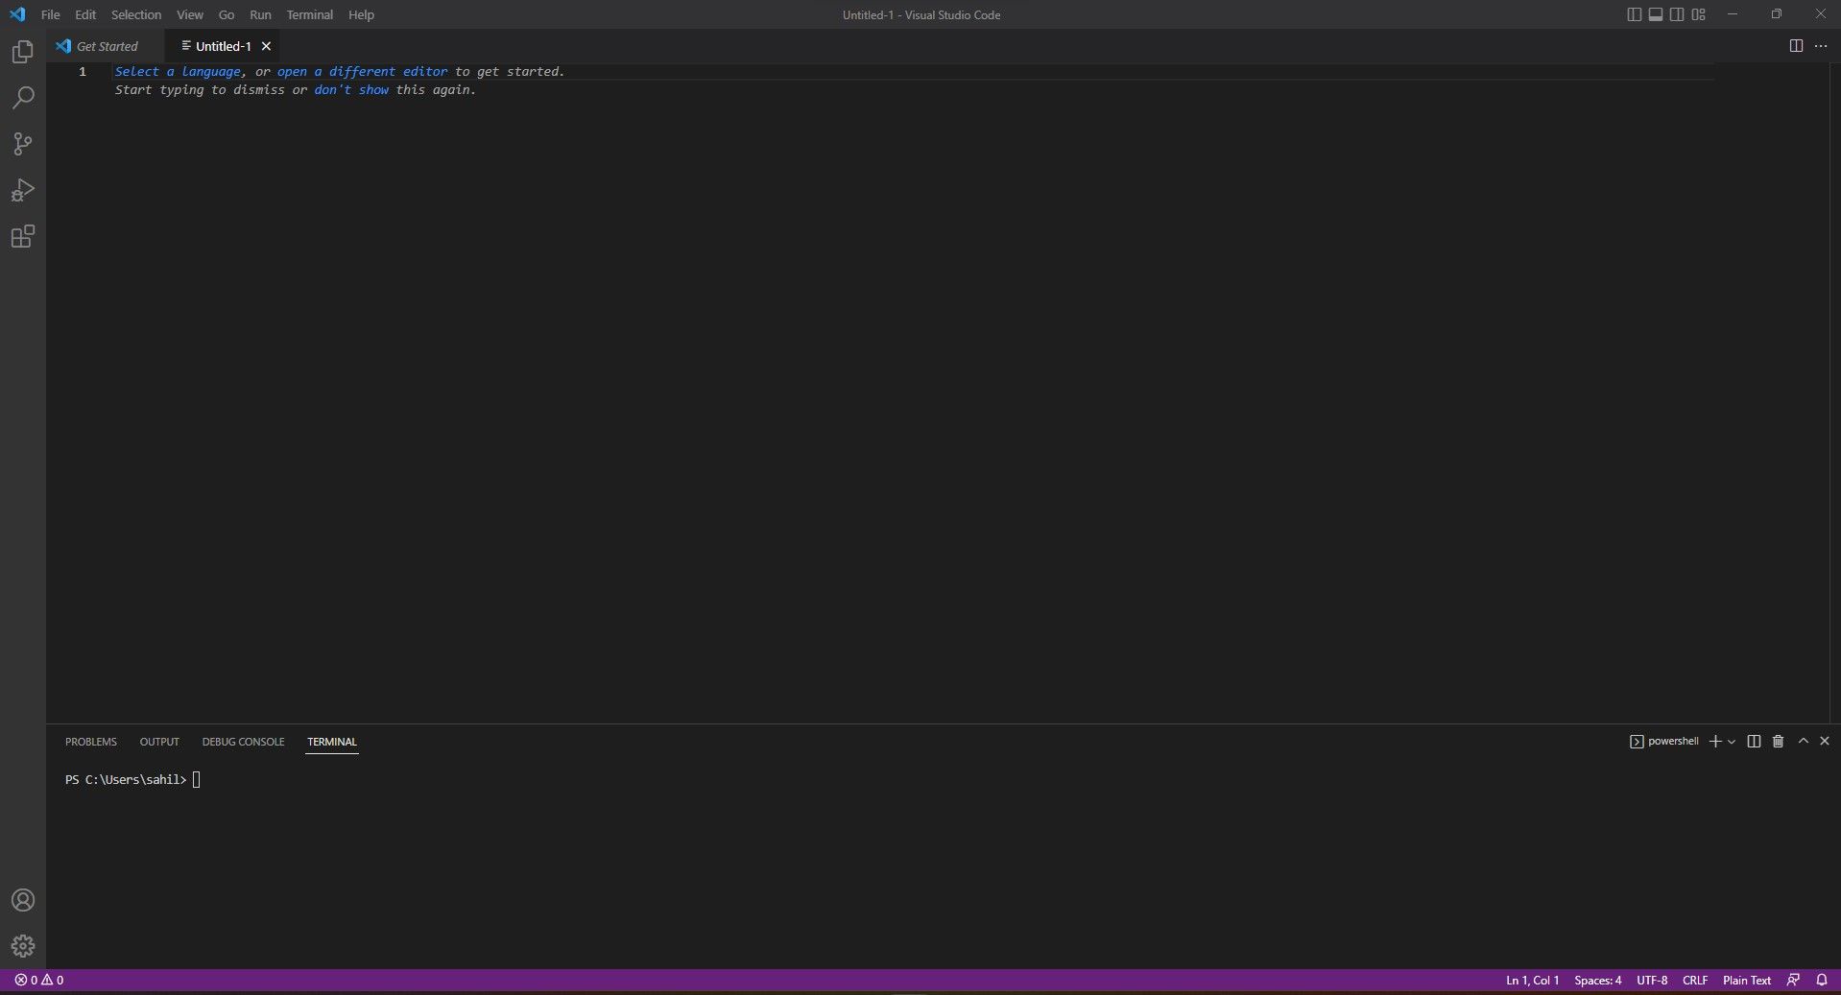The height and width of the screenshot is (995, 1841).
Task: Open editor More Actions ellipsis menu
Action: click(1821, 46)
